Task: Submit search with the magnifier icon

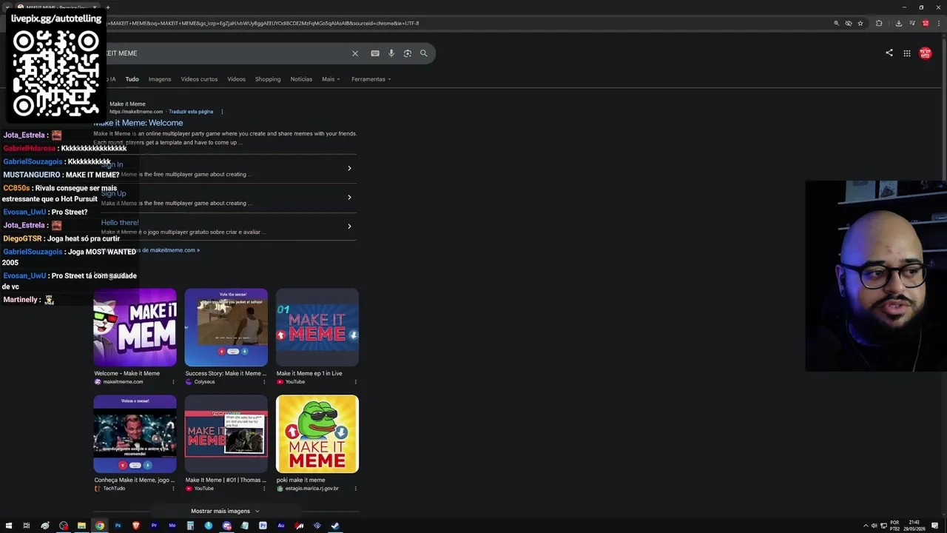Action: 424,53
